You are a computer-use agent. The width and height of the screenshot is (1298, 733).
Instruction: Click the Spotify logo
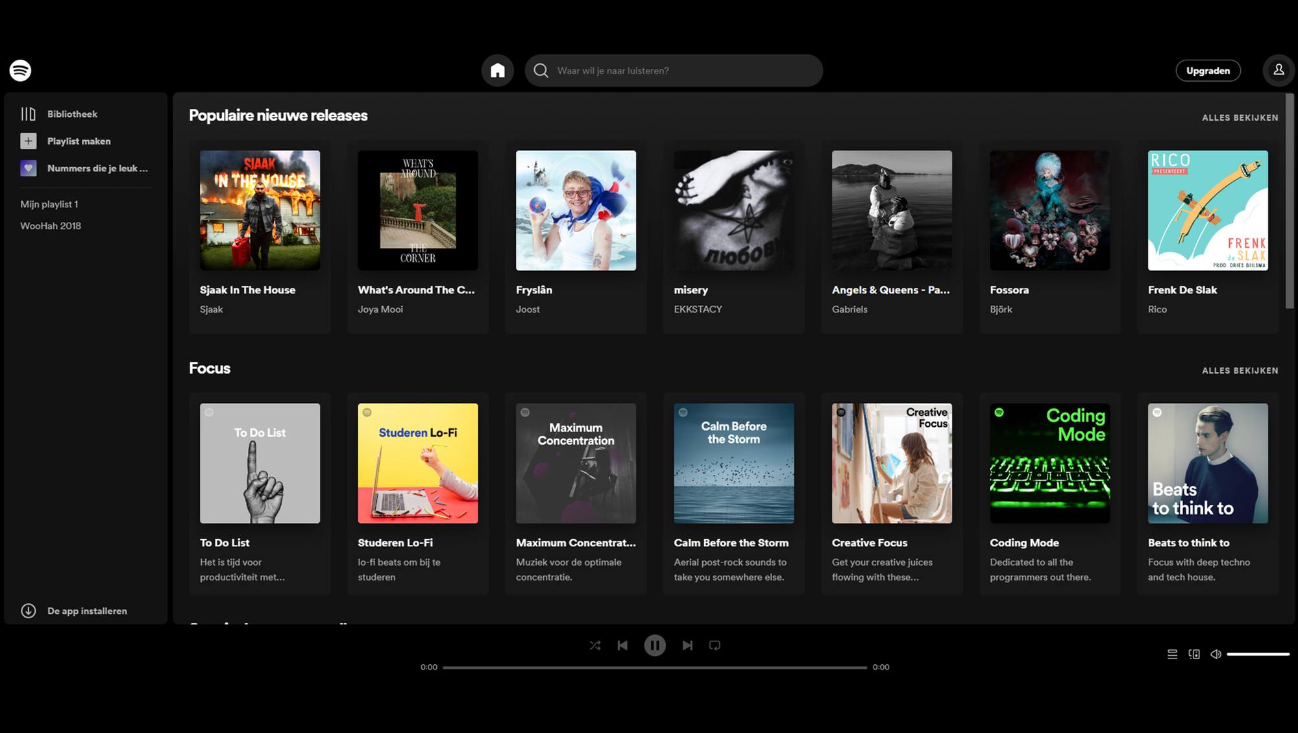coord(20,70)
